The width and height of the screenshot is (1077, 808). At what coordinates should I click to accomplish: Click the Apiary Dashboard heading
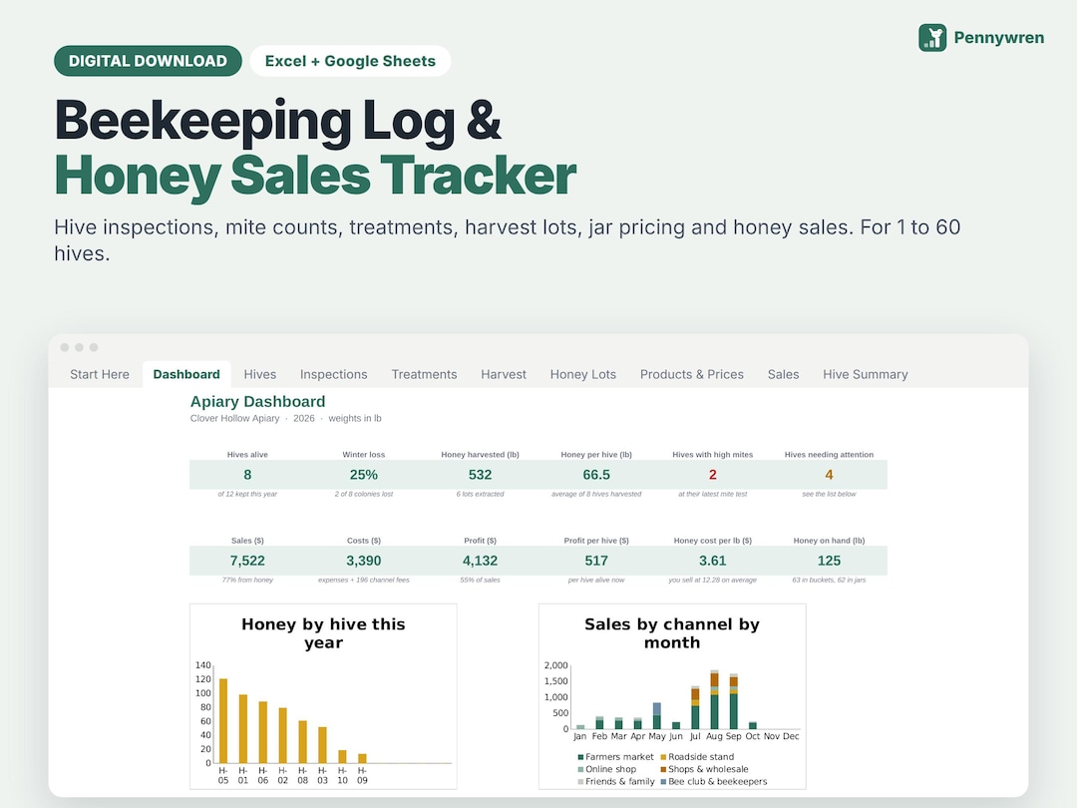[x=257, y=401]
